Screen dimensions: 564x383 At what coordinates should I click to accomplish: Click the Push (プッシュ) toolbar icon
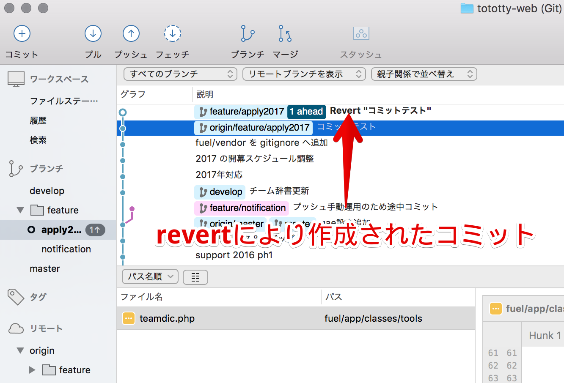(x=131, y=33)
